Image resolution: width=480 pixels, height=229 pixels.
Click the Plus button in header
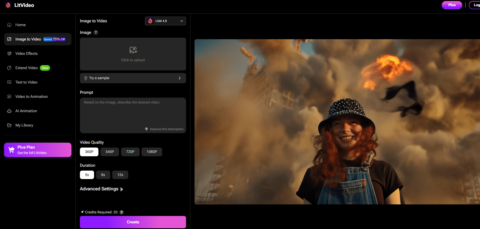tap(452, 5)
